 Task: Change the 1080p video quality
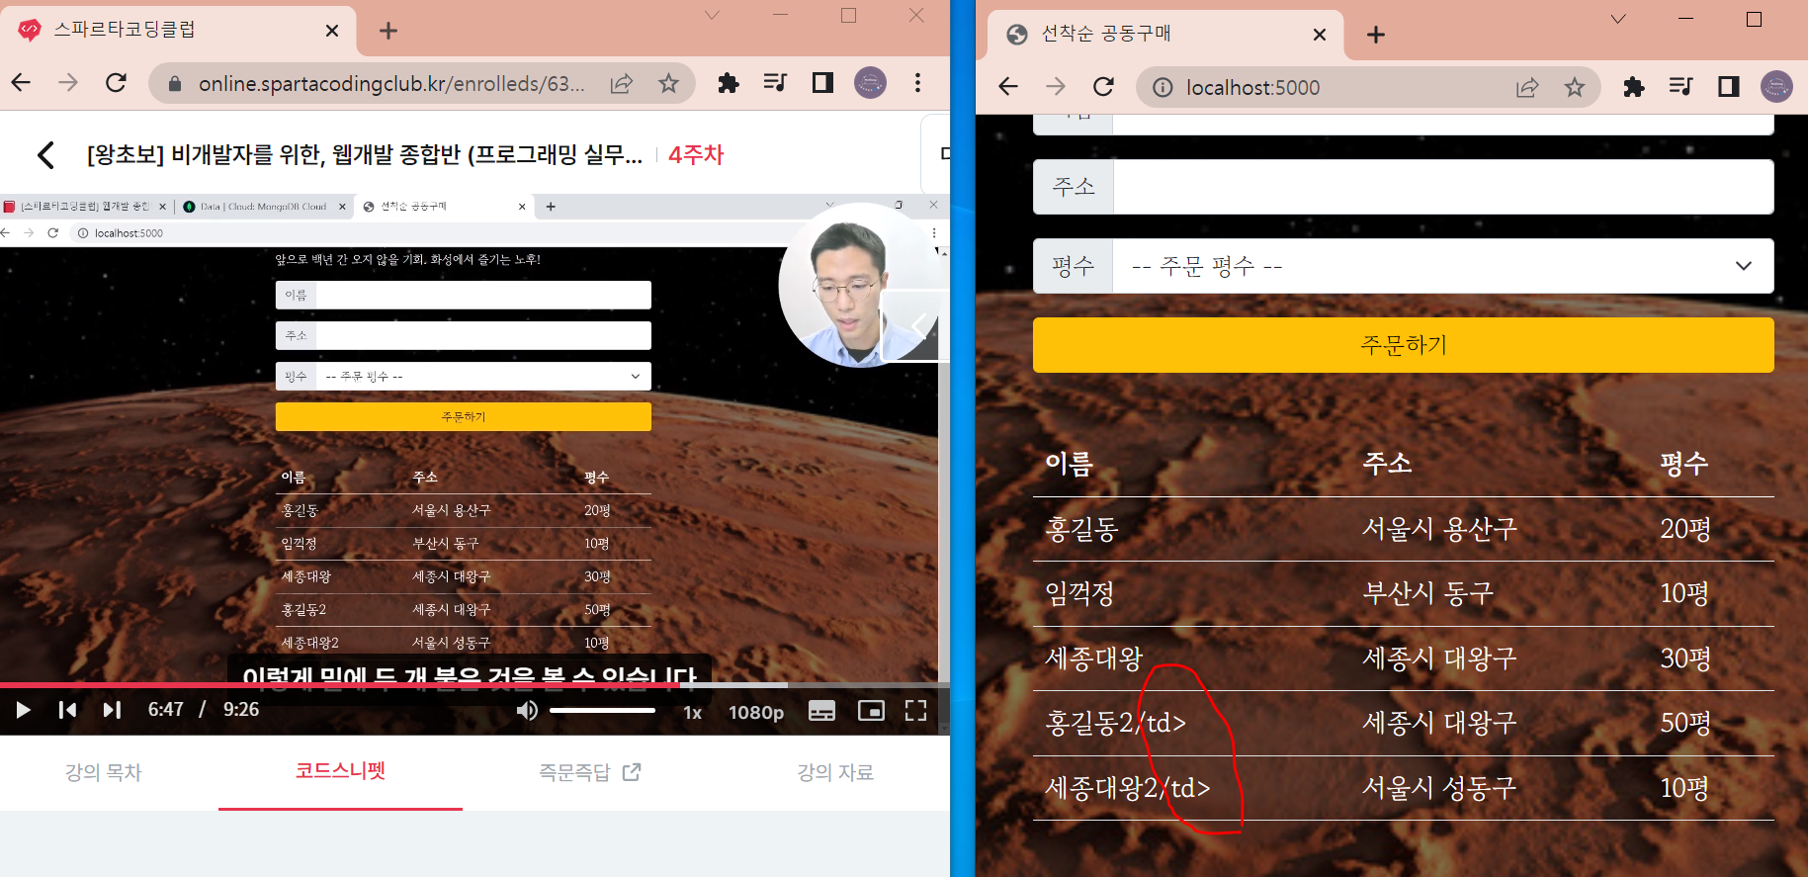click(756, 712)
